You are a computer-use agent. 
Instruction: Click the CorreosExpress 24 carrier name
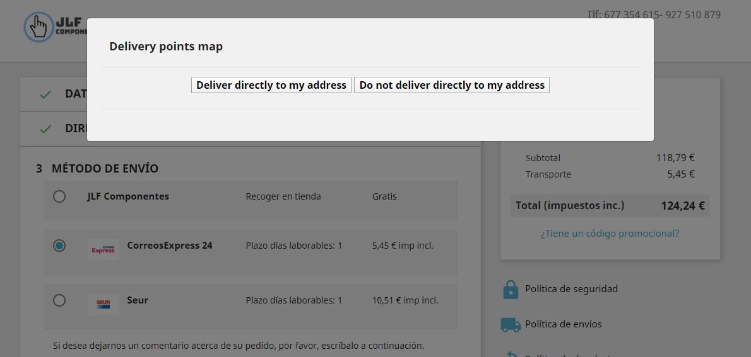[x=170, y=246]
